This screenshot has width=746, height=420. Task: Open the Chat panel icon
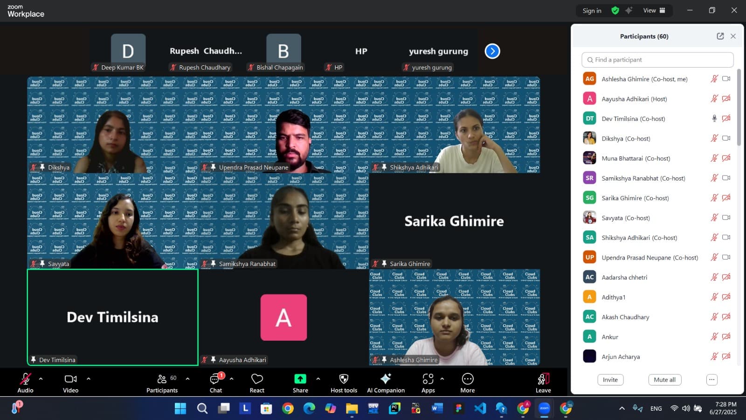point(215,379)
